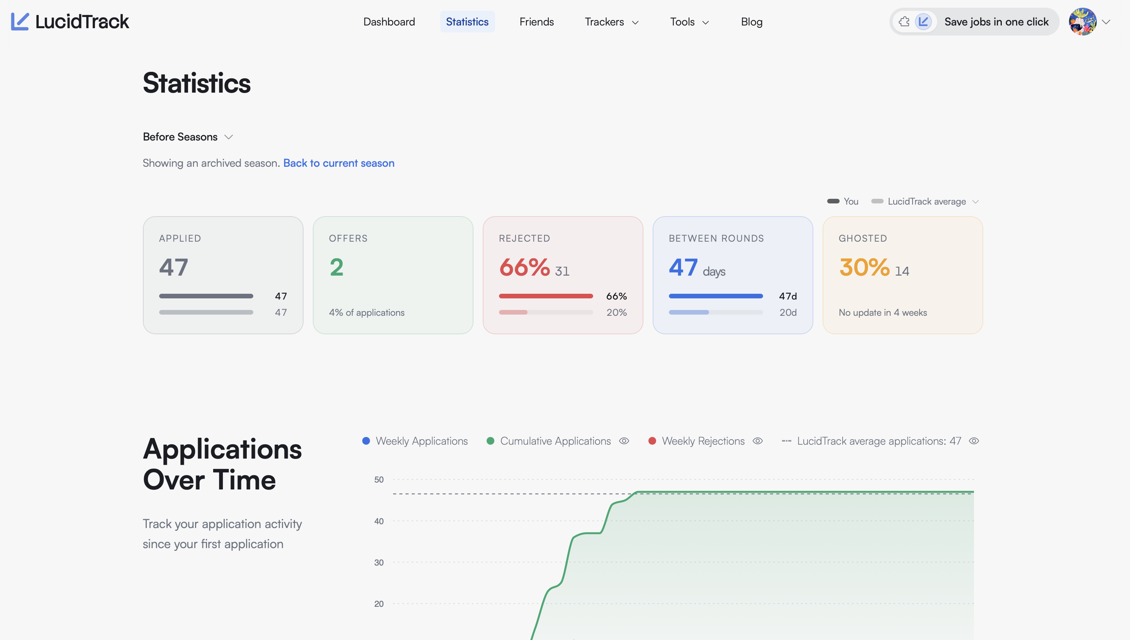
Task: Click the blue Between Rounds 47d progress bar
Action: (716, 296)
